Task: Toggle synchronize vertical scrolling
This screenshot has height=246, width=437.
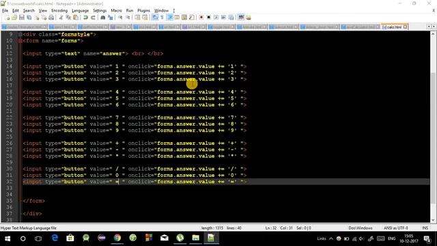Action: point(137,18)
